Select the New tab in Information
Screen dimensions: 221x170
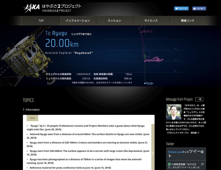[32, 118]
